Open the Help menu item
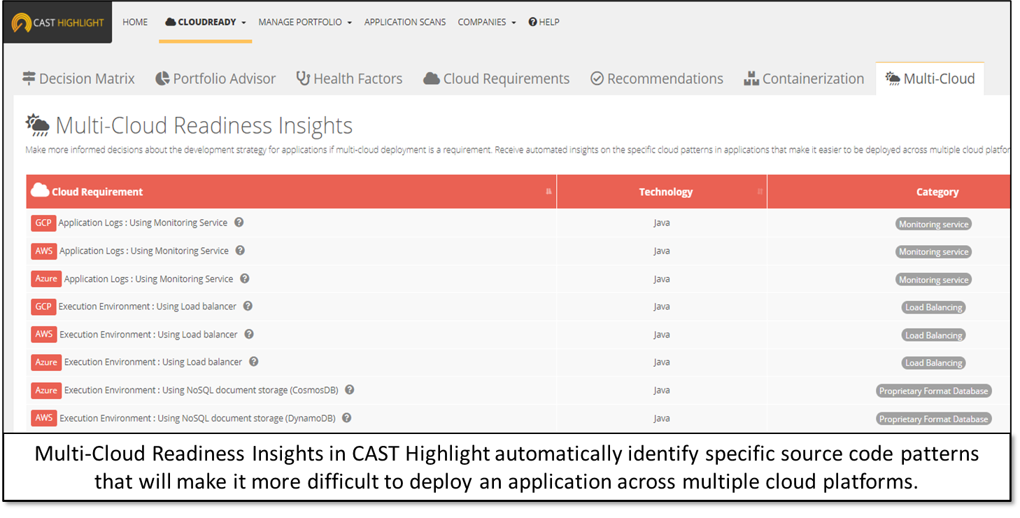This screenshot has width=1020, height=518. coord(544,22)
